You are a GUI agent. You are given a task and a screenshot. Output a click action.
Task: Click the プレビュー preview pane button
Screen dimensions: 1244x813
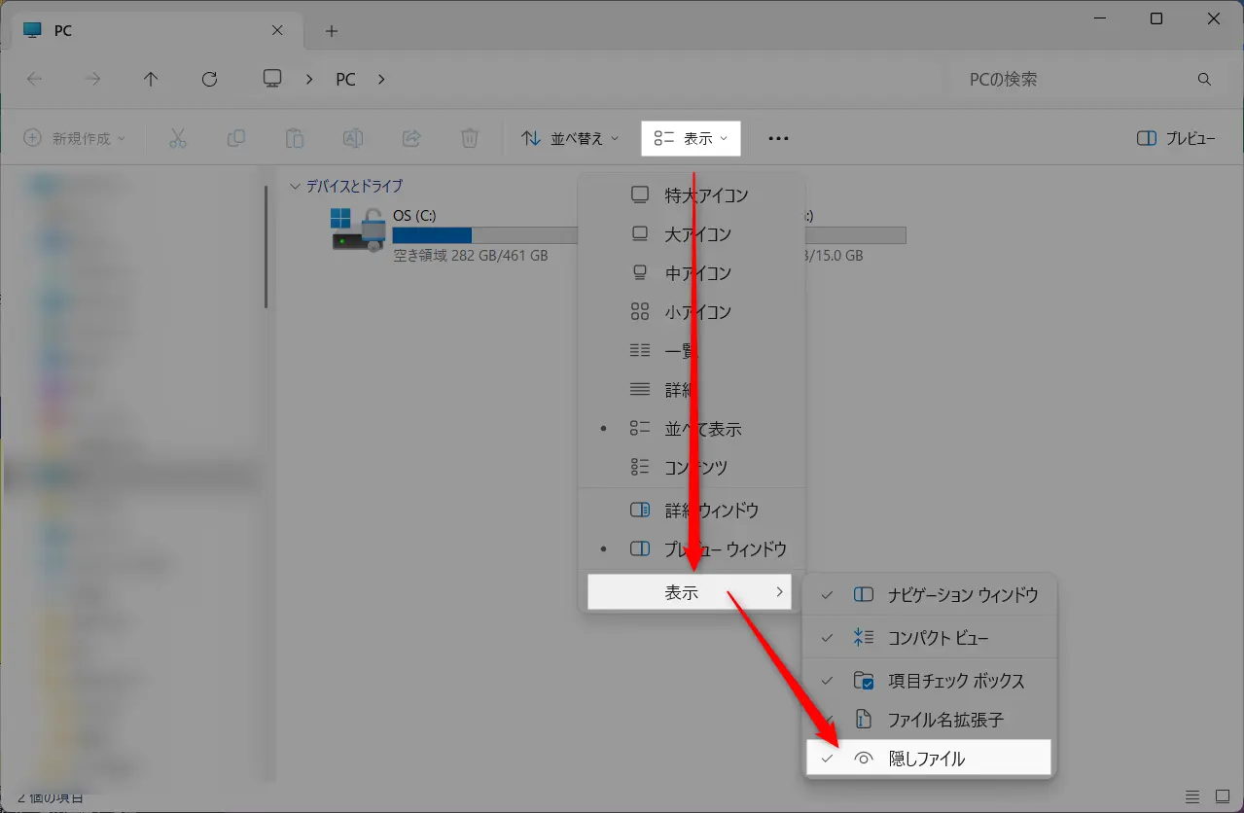pos(1176,138)
